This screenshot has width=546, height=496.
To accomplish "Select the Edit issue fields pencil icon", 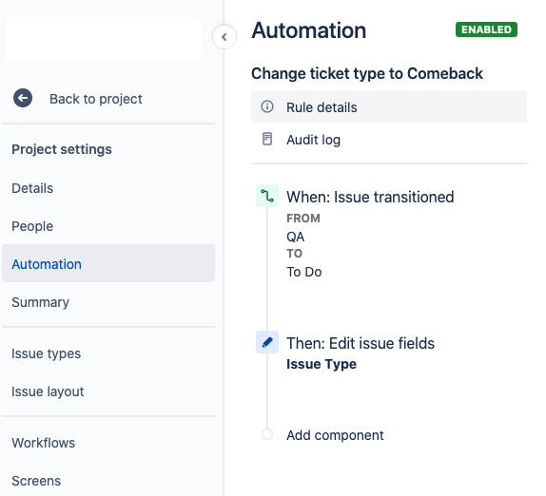I will 267,342.
